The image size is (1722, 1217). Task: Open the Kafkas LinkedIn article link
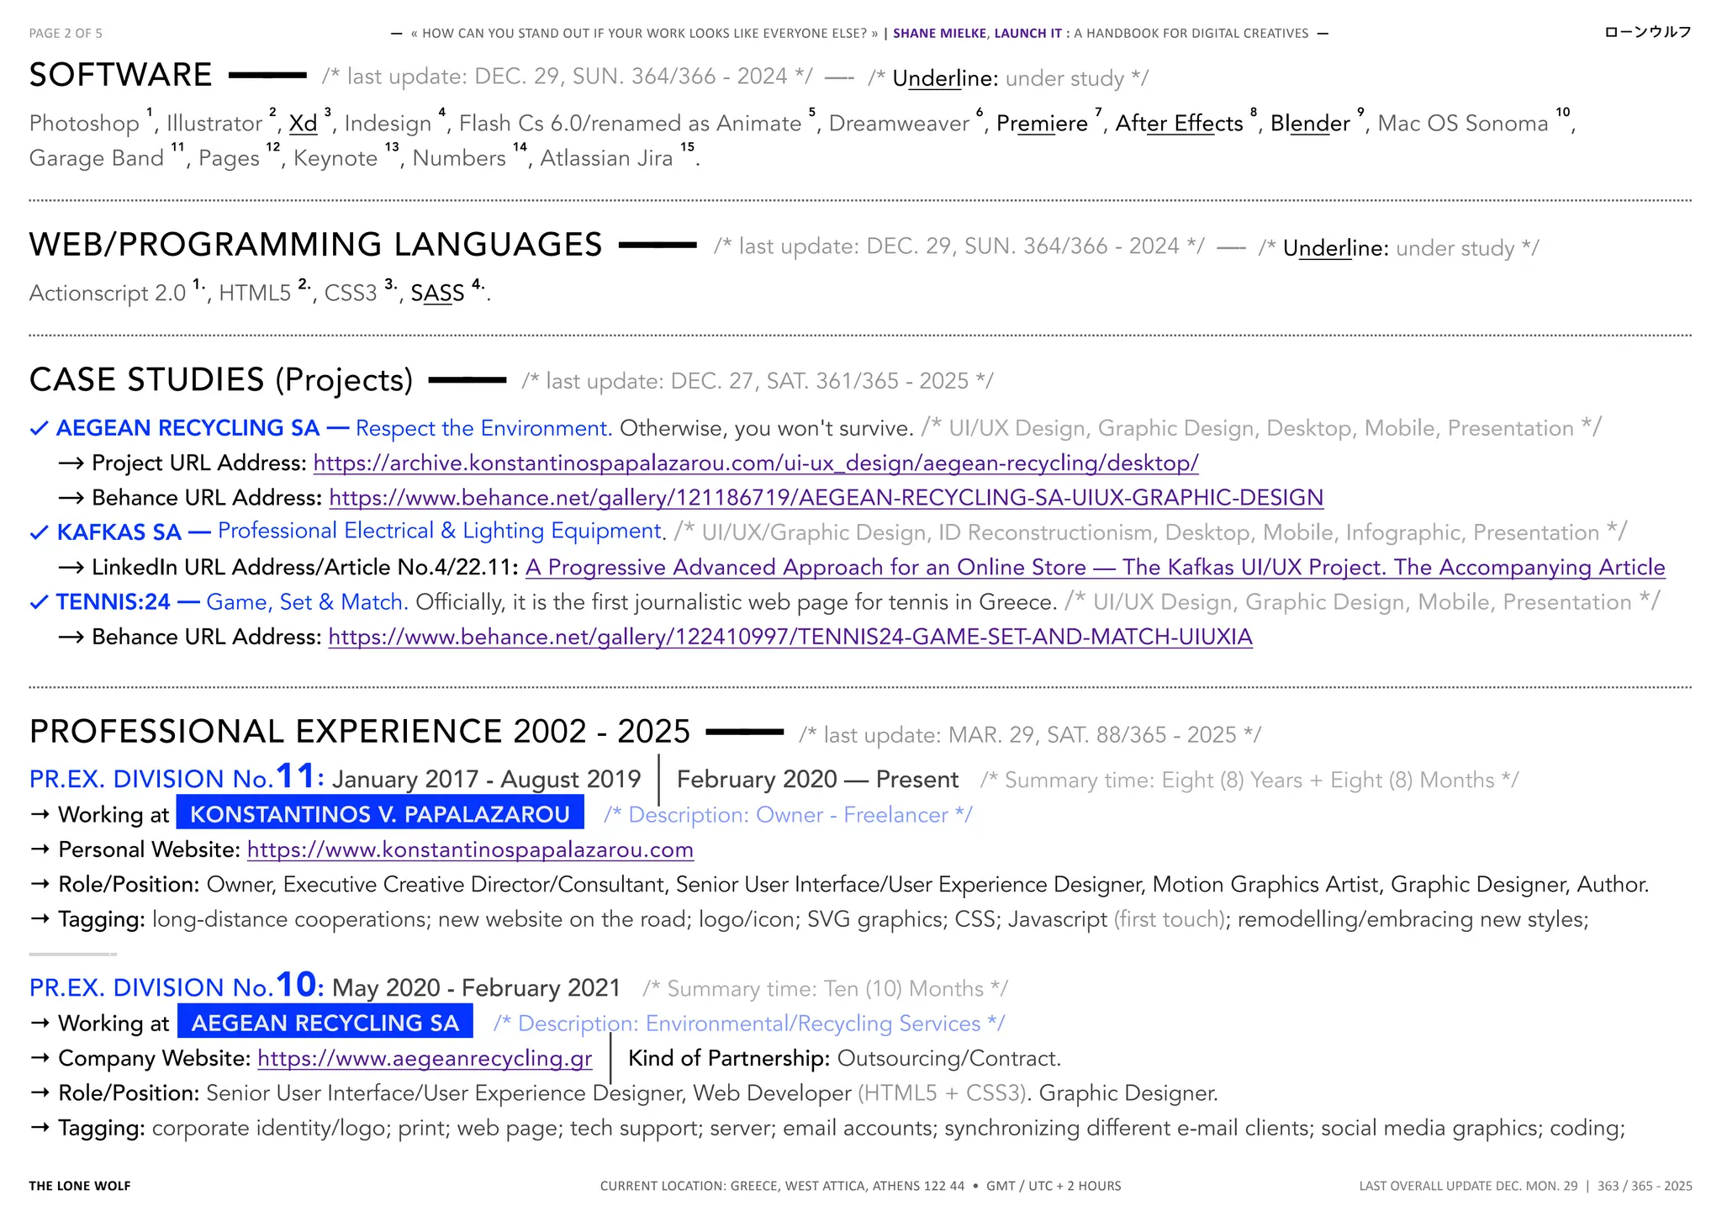point(1095,568)
